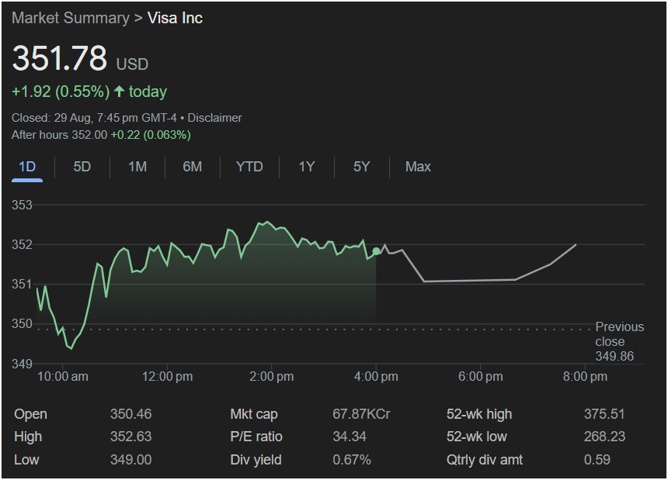This screenshot has height=480, width=668.
Task: Switch to the 5D chart tab
Action: [x=82, y=167]
